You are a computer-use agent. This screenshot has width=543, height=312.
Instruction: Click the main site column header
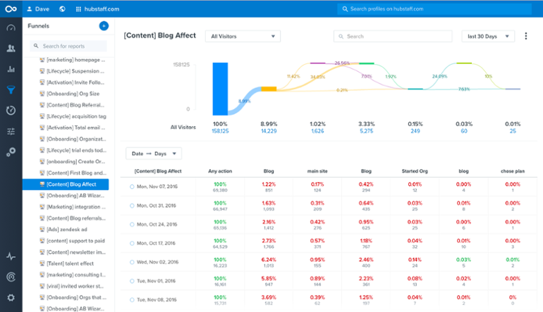pyautogui.click(x=317, y=171)
